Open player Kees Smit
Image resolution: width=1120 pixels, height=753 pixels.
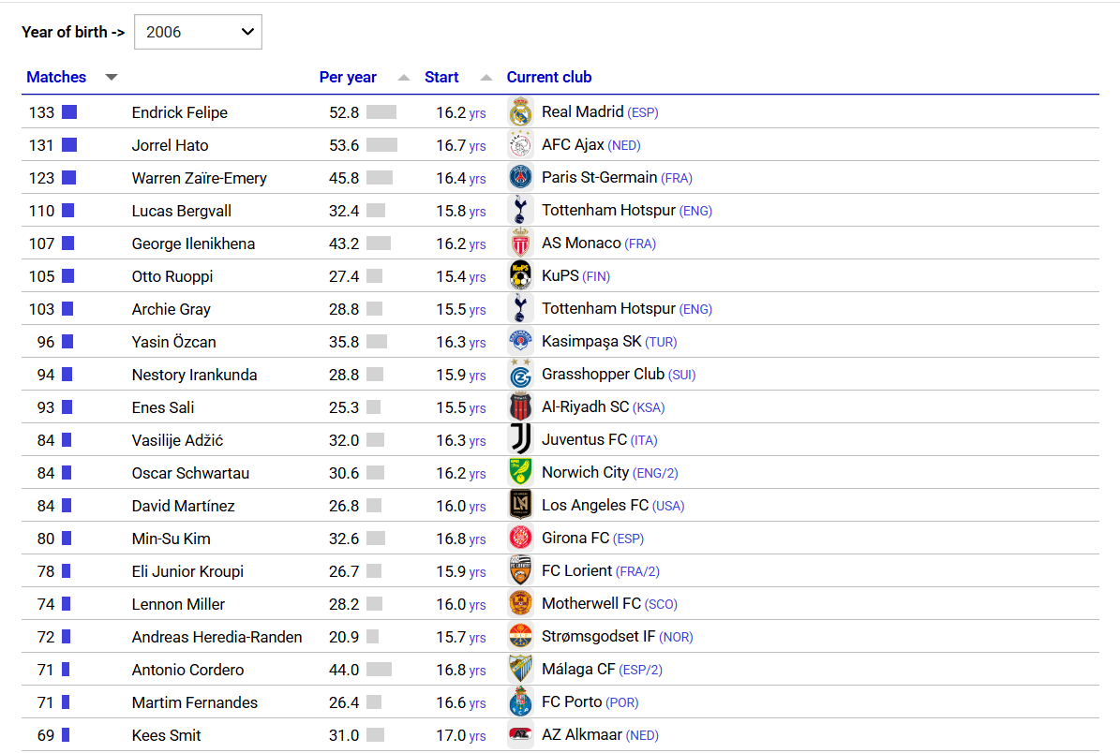(167, 736)
